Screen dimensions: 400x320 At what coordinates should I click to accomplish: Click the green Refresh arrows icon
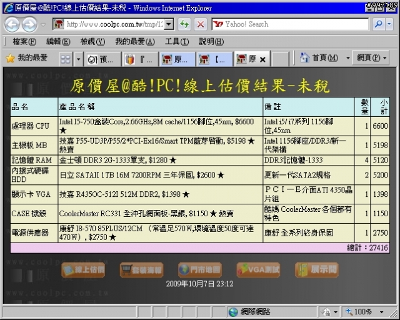coord(184,24)
